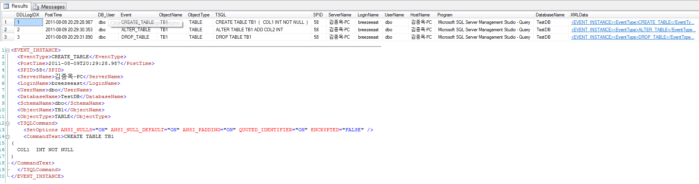
Task: Select DB_User dbo in the DROP_TABLE row
Action: pos(107,37)
